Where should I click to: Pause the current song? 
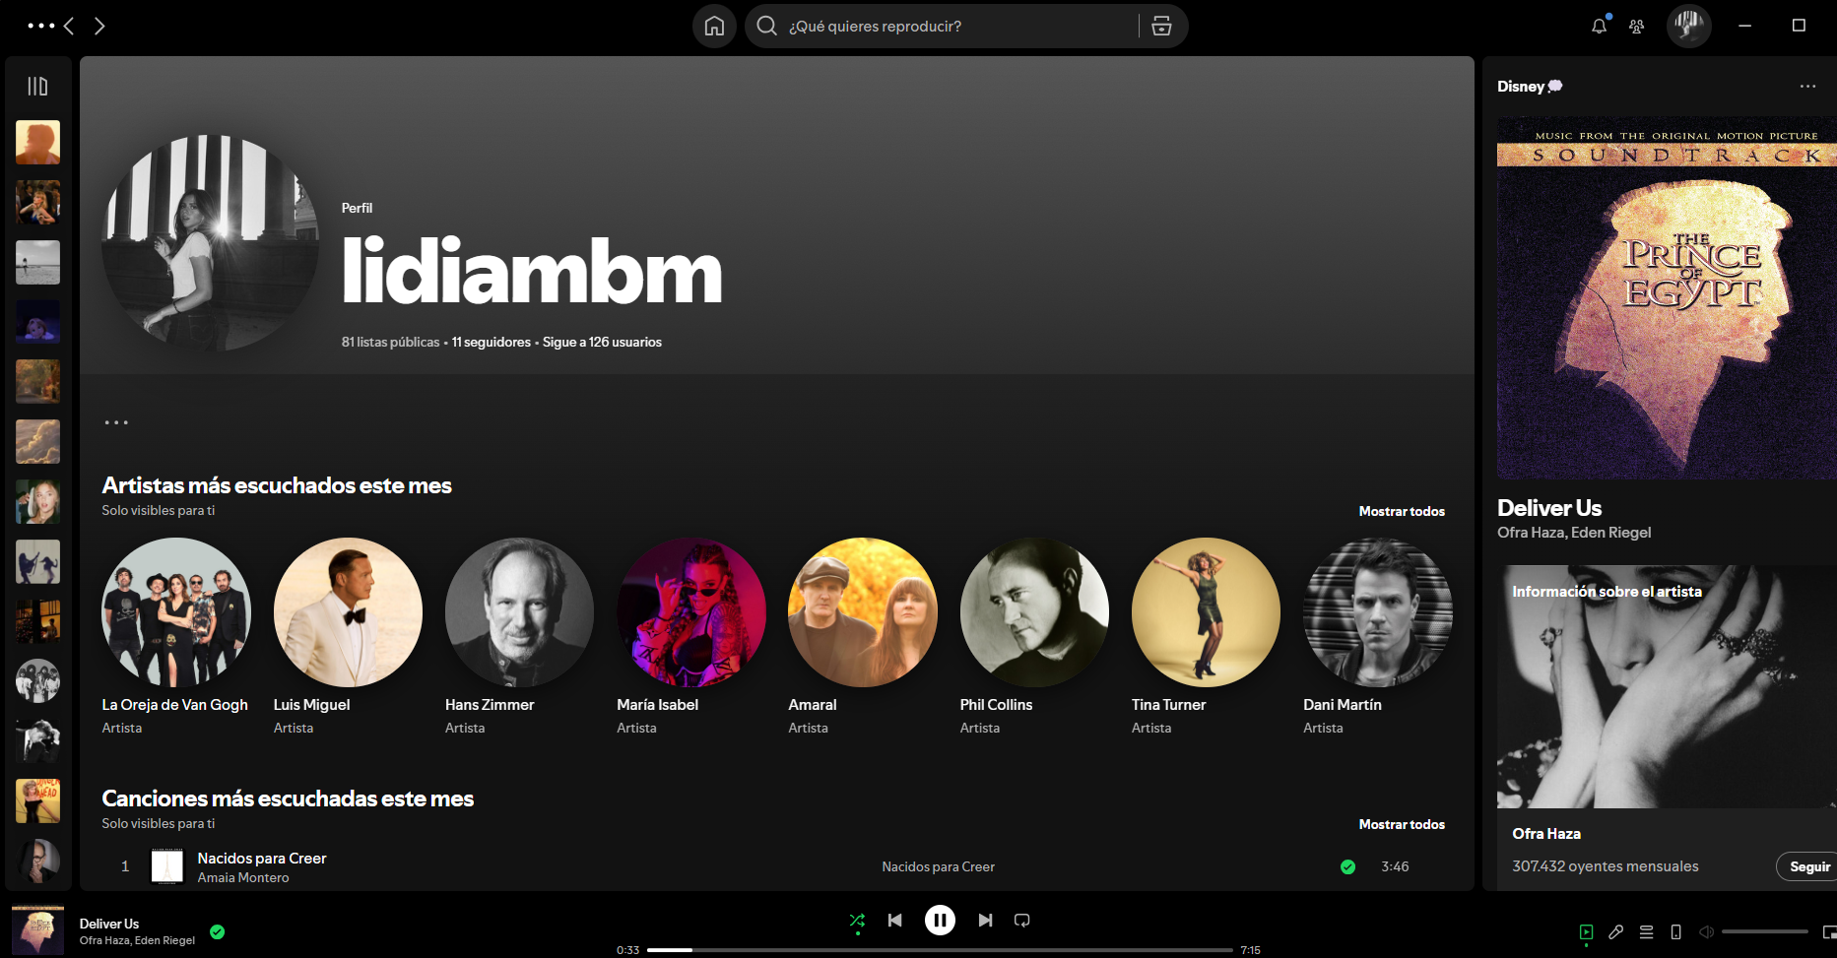point(940,921)
